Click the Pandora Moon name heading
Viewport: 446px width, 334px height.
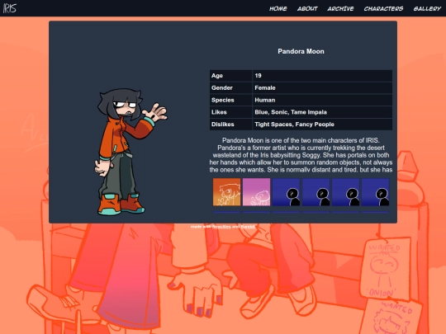pos(301,51)
